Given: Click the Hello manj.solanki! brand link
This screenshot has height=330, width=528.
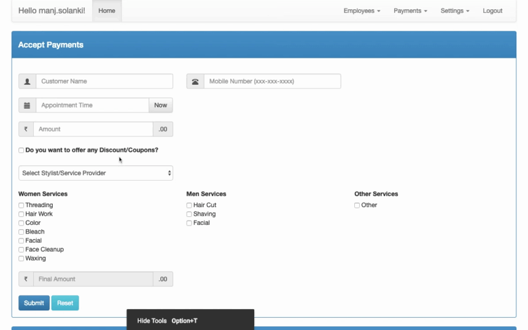Looking at the screenshot, I should 52,11.
